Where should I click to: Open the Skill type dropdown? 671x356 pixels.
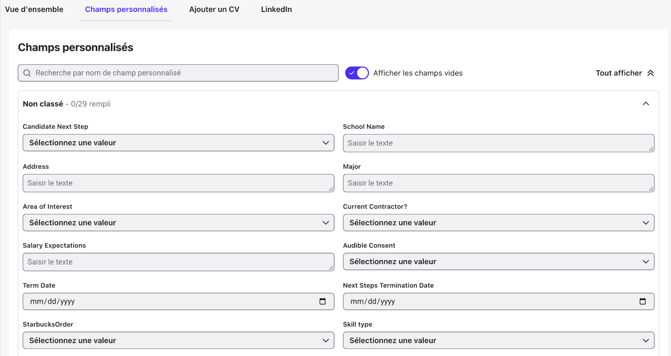[x=499, y=340]
